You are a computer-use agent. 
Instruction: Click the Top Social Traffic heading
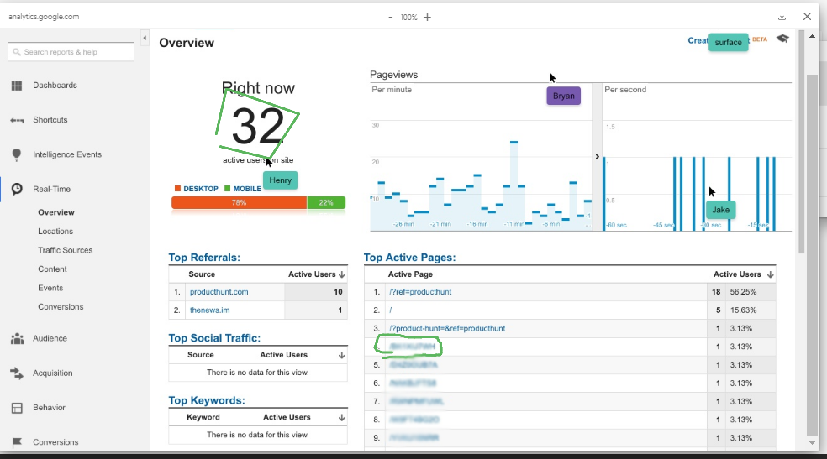pos(214,338)
